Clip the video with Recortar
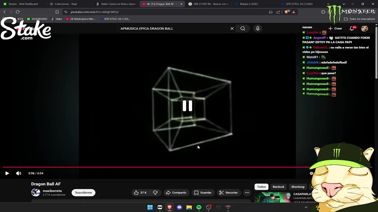Image resolution: width=378 pixels, height=212 pixels. coord(229,193)
